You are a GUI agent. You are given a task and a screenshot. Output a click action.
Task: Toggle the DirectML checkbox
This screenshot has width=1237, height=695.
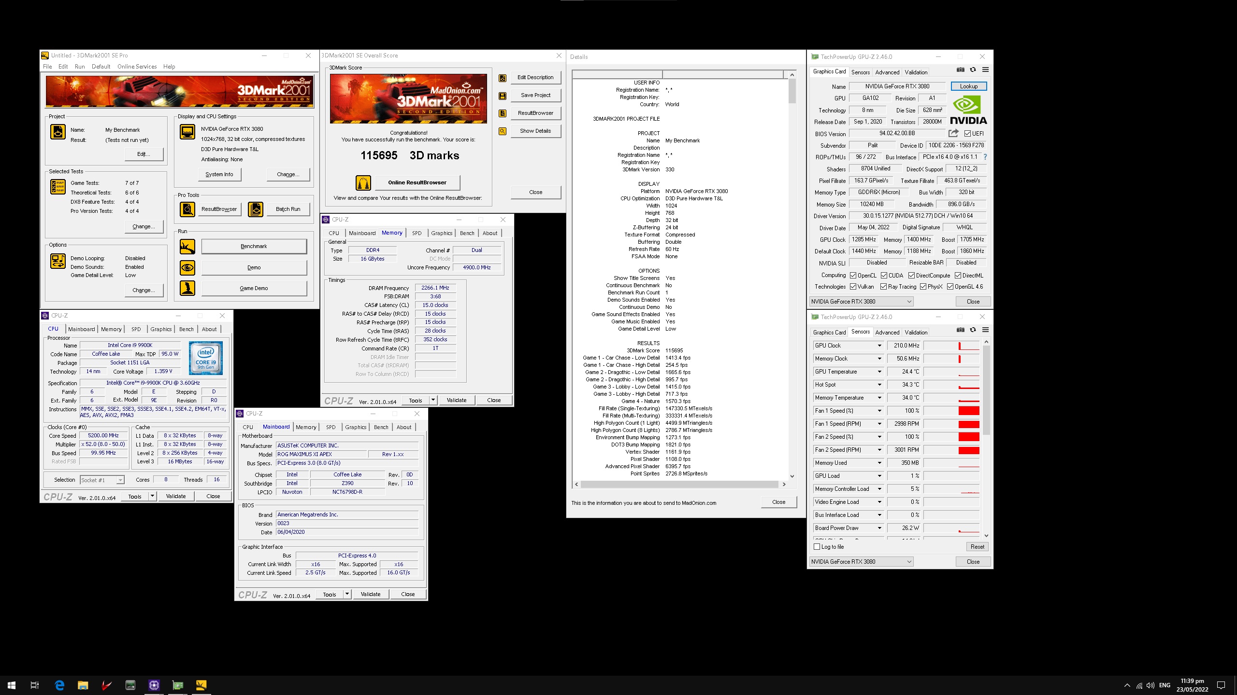[x=958, y=276]
